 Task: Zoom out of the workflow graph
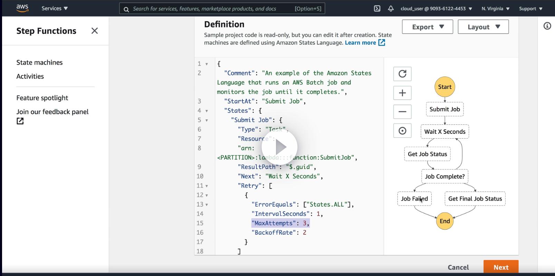point(402,112)
